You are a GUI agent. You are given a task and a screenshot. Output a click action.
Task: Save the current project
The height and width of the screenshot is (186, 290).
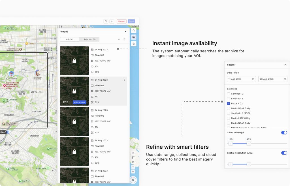[131, 21]
